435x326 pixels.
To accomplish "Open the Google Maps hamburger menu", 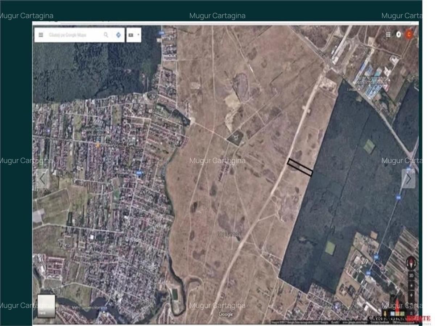I will [41, 35].
